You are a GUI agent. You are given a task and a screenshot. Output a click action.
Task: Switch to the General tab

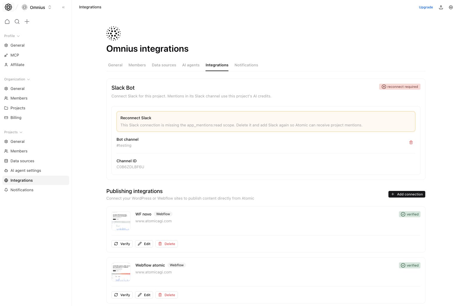point(115,65)
